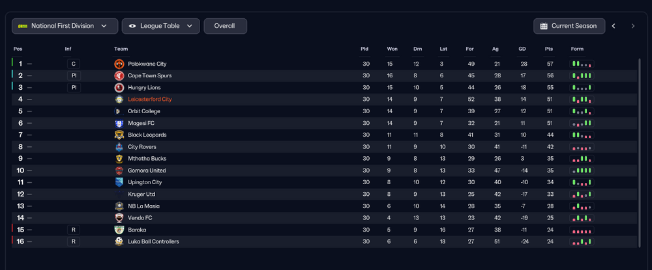Go to next season arrow
This screenshot has width=652, height=270.
tap(633, 26)
